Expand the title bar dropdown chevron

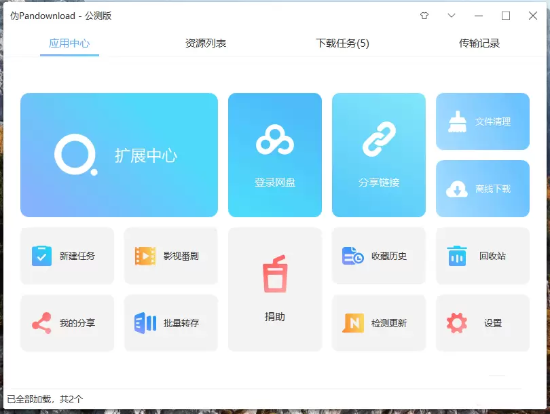tap(452, 16)
